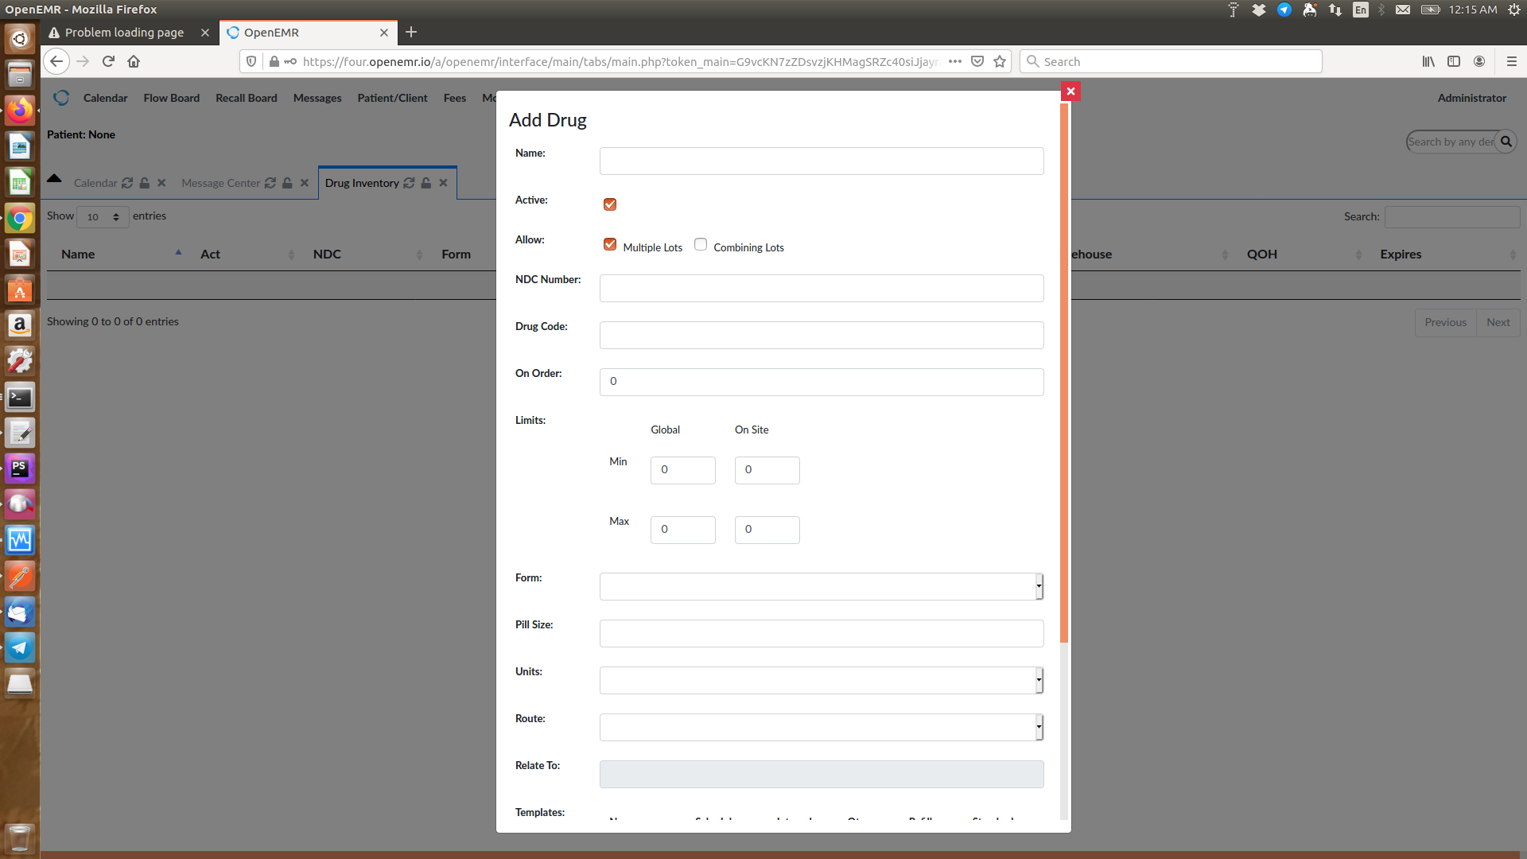This screenshot has height=859, width=1527.
Task: Enable the Combining Lots checkbox
Action: coord(701,244)
